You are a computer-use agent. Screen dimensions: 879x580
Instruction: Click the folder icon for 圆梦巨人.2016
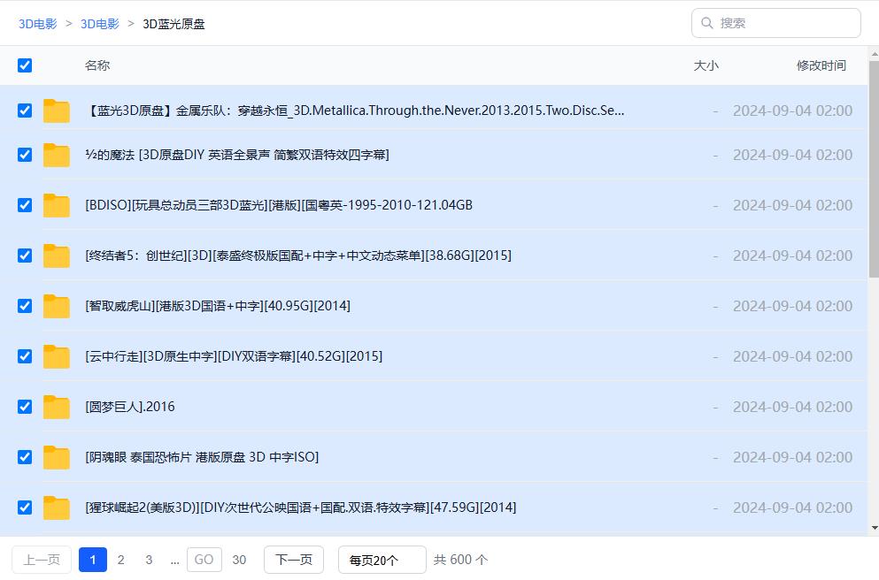pos(57,407)
